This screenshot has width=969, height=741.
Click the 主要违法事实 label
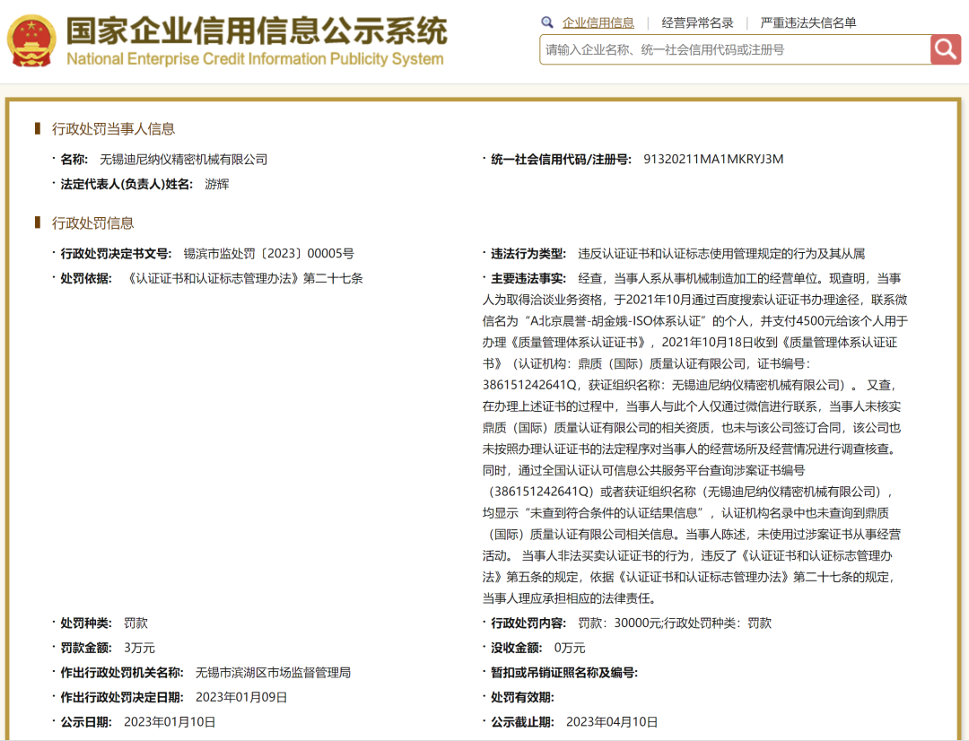tap(528, 279)
